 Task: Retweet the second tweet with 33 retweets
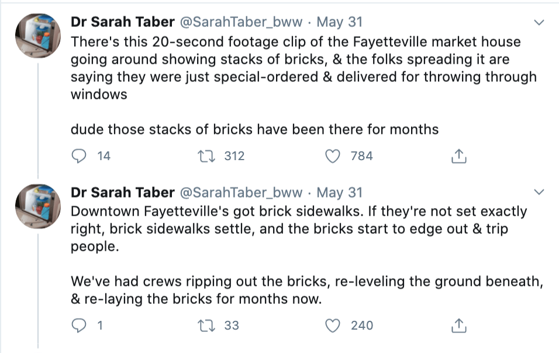click(206, 326)
